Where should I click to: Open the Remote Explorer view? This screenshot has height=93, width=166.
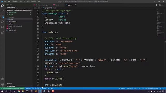click(2, 27)
